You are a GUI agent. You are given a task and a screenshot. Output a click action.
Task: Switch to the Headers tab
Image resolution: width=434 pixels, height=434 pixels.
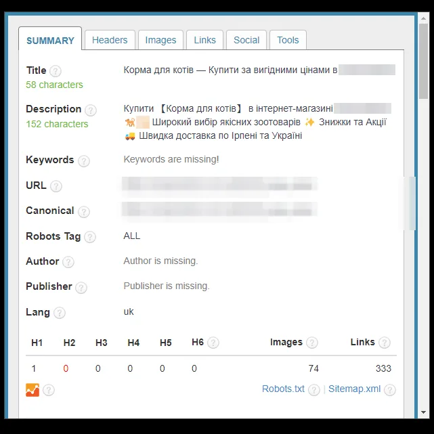(110, 40)
